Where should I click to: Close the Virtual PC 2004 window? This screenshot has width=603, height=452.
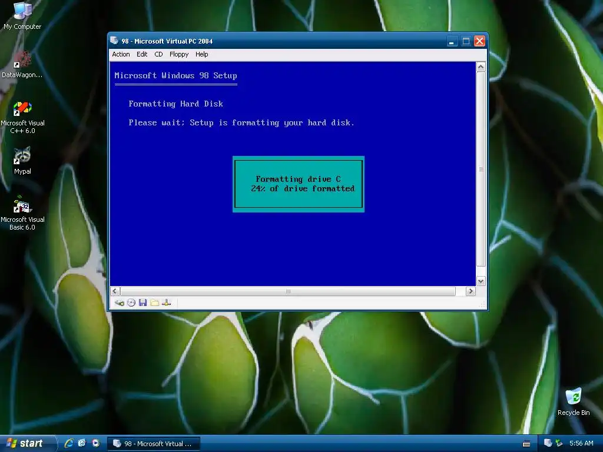[479, 41]
